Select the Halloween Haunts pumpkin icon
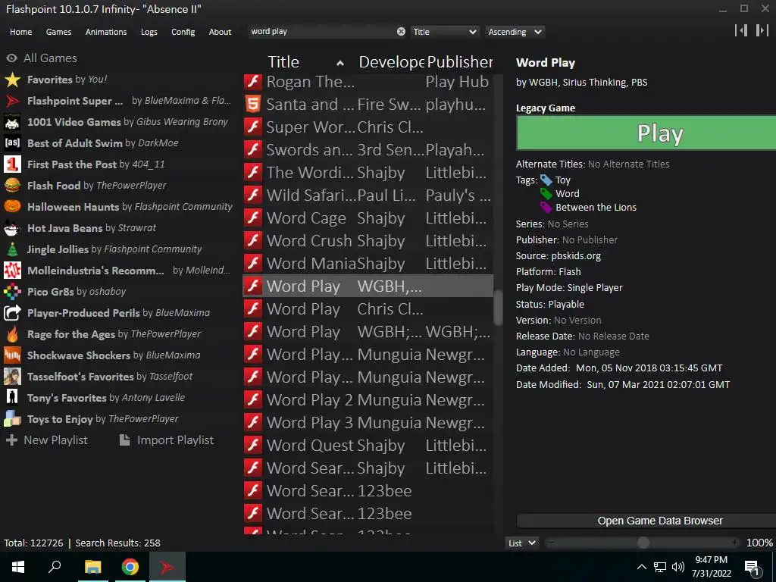This screenshot has height=582, width=776. click(12, 207)
